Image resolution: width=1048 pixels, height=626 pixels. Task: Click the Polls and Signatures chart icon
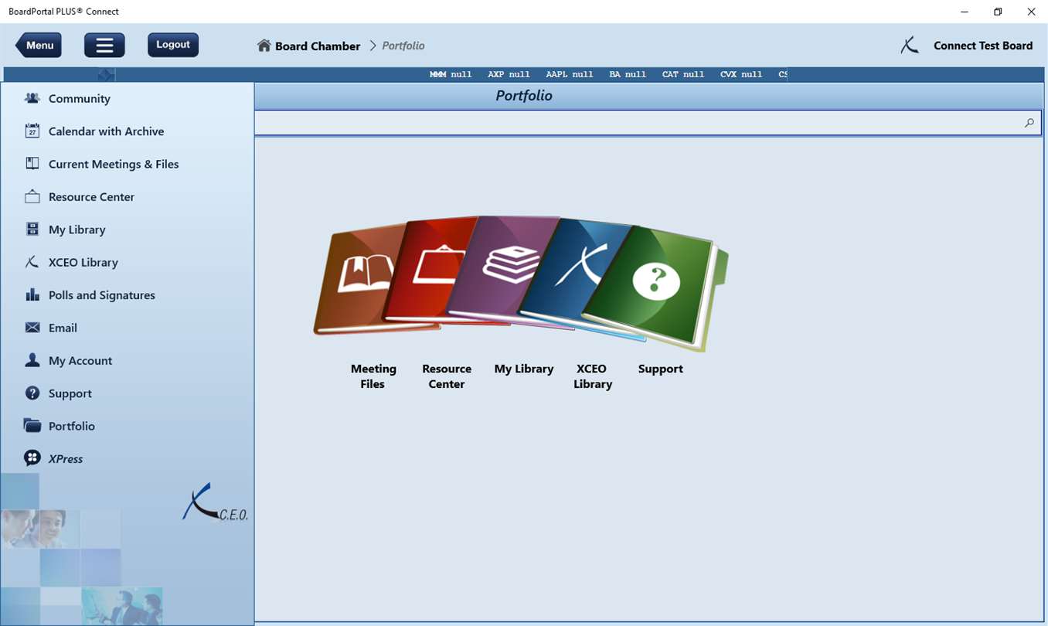click(32, 294)
